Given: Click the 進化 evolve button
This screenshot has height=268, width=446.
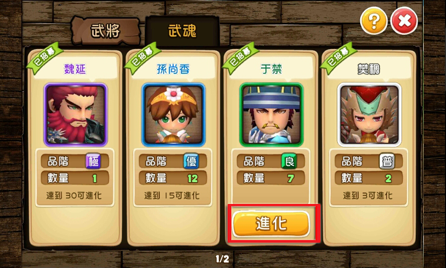Looking at the screenshot, I should [x=271, y=224].
